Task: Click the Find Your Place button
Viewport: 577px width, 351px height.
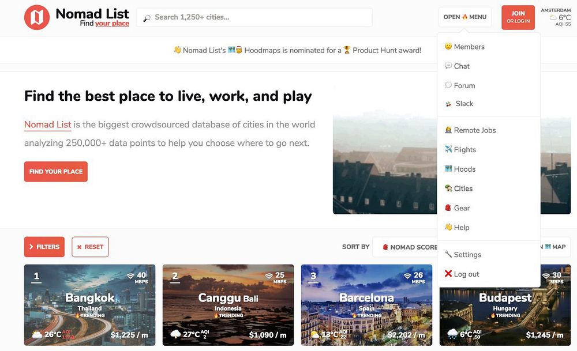Action: click(x=56, y=172)
